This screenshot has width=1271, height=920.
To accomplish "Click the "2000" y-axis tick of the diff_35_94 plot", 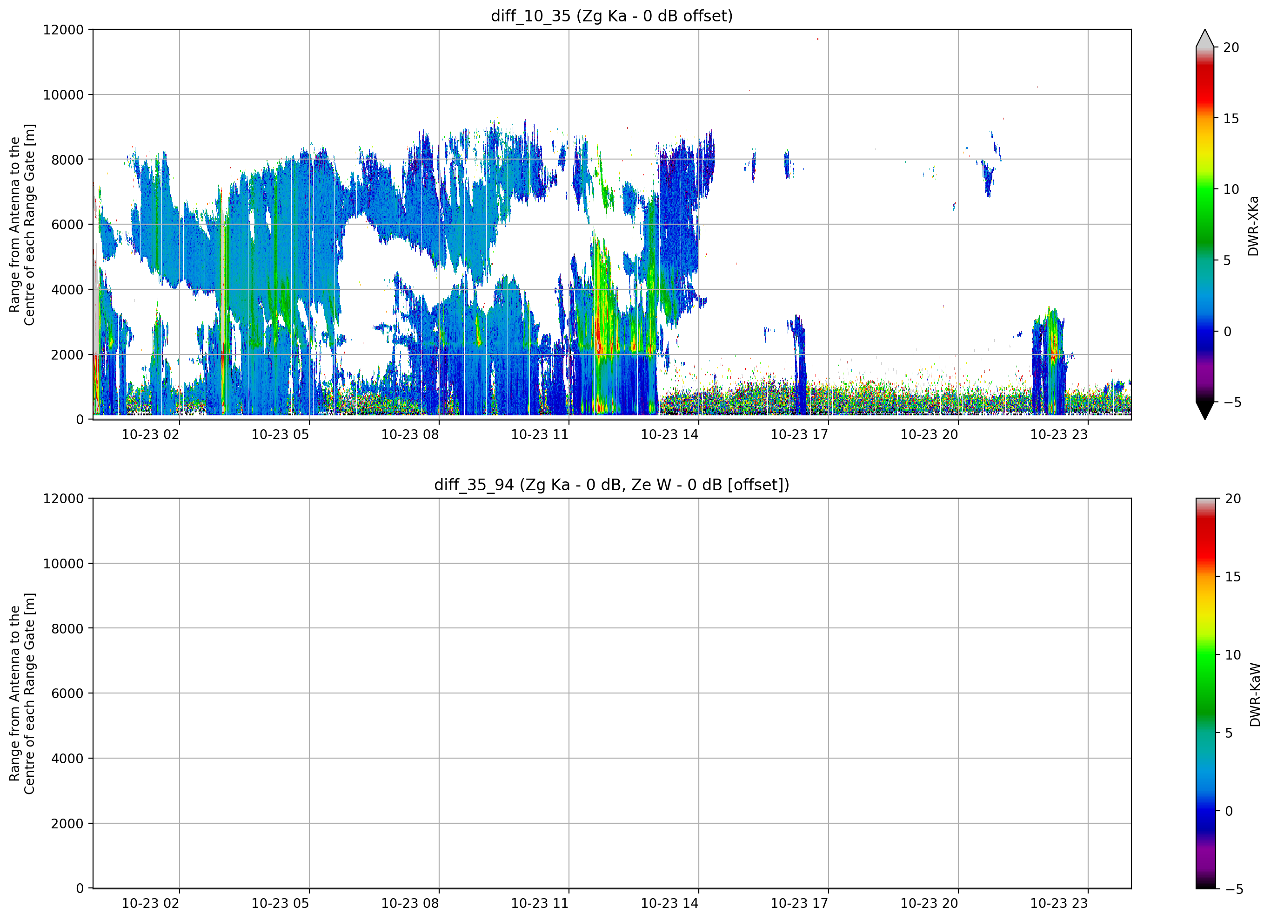I will (67, 824).
